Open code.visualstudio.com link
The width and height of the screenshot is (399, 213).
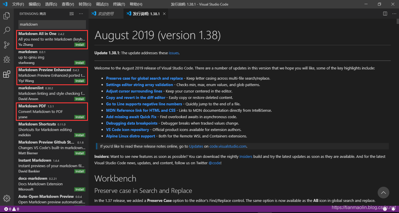(x=228, y=146)
